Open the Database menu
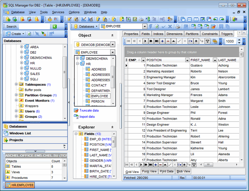This screenshot has width=249, height=191. click(18, 12)
